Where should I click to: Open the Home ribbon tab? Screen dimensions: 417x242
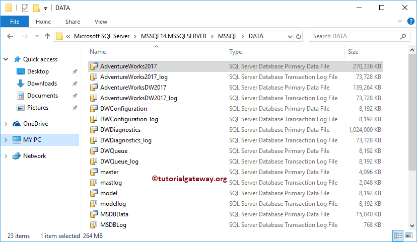[43, 22]
